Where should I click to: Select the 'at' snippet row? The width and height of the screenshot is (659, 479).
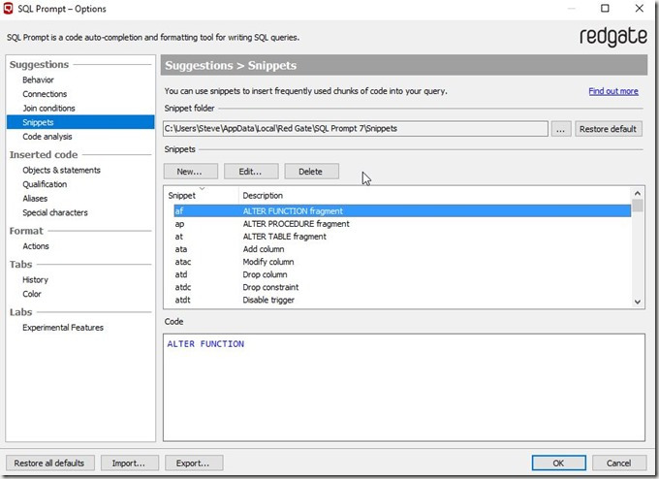(x=402, y=237)
